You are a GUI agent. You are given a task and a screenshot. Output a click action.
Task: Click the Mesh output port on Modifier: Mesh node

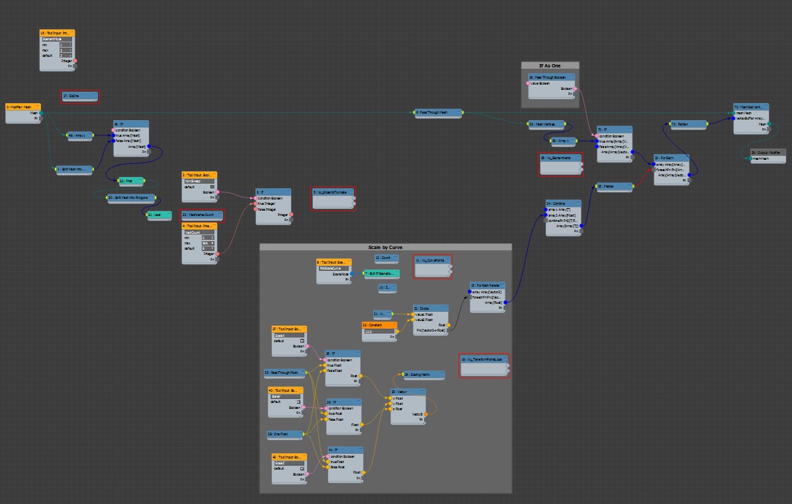(x=41, y=113)
